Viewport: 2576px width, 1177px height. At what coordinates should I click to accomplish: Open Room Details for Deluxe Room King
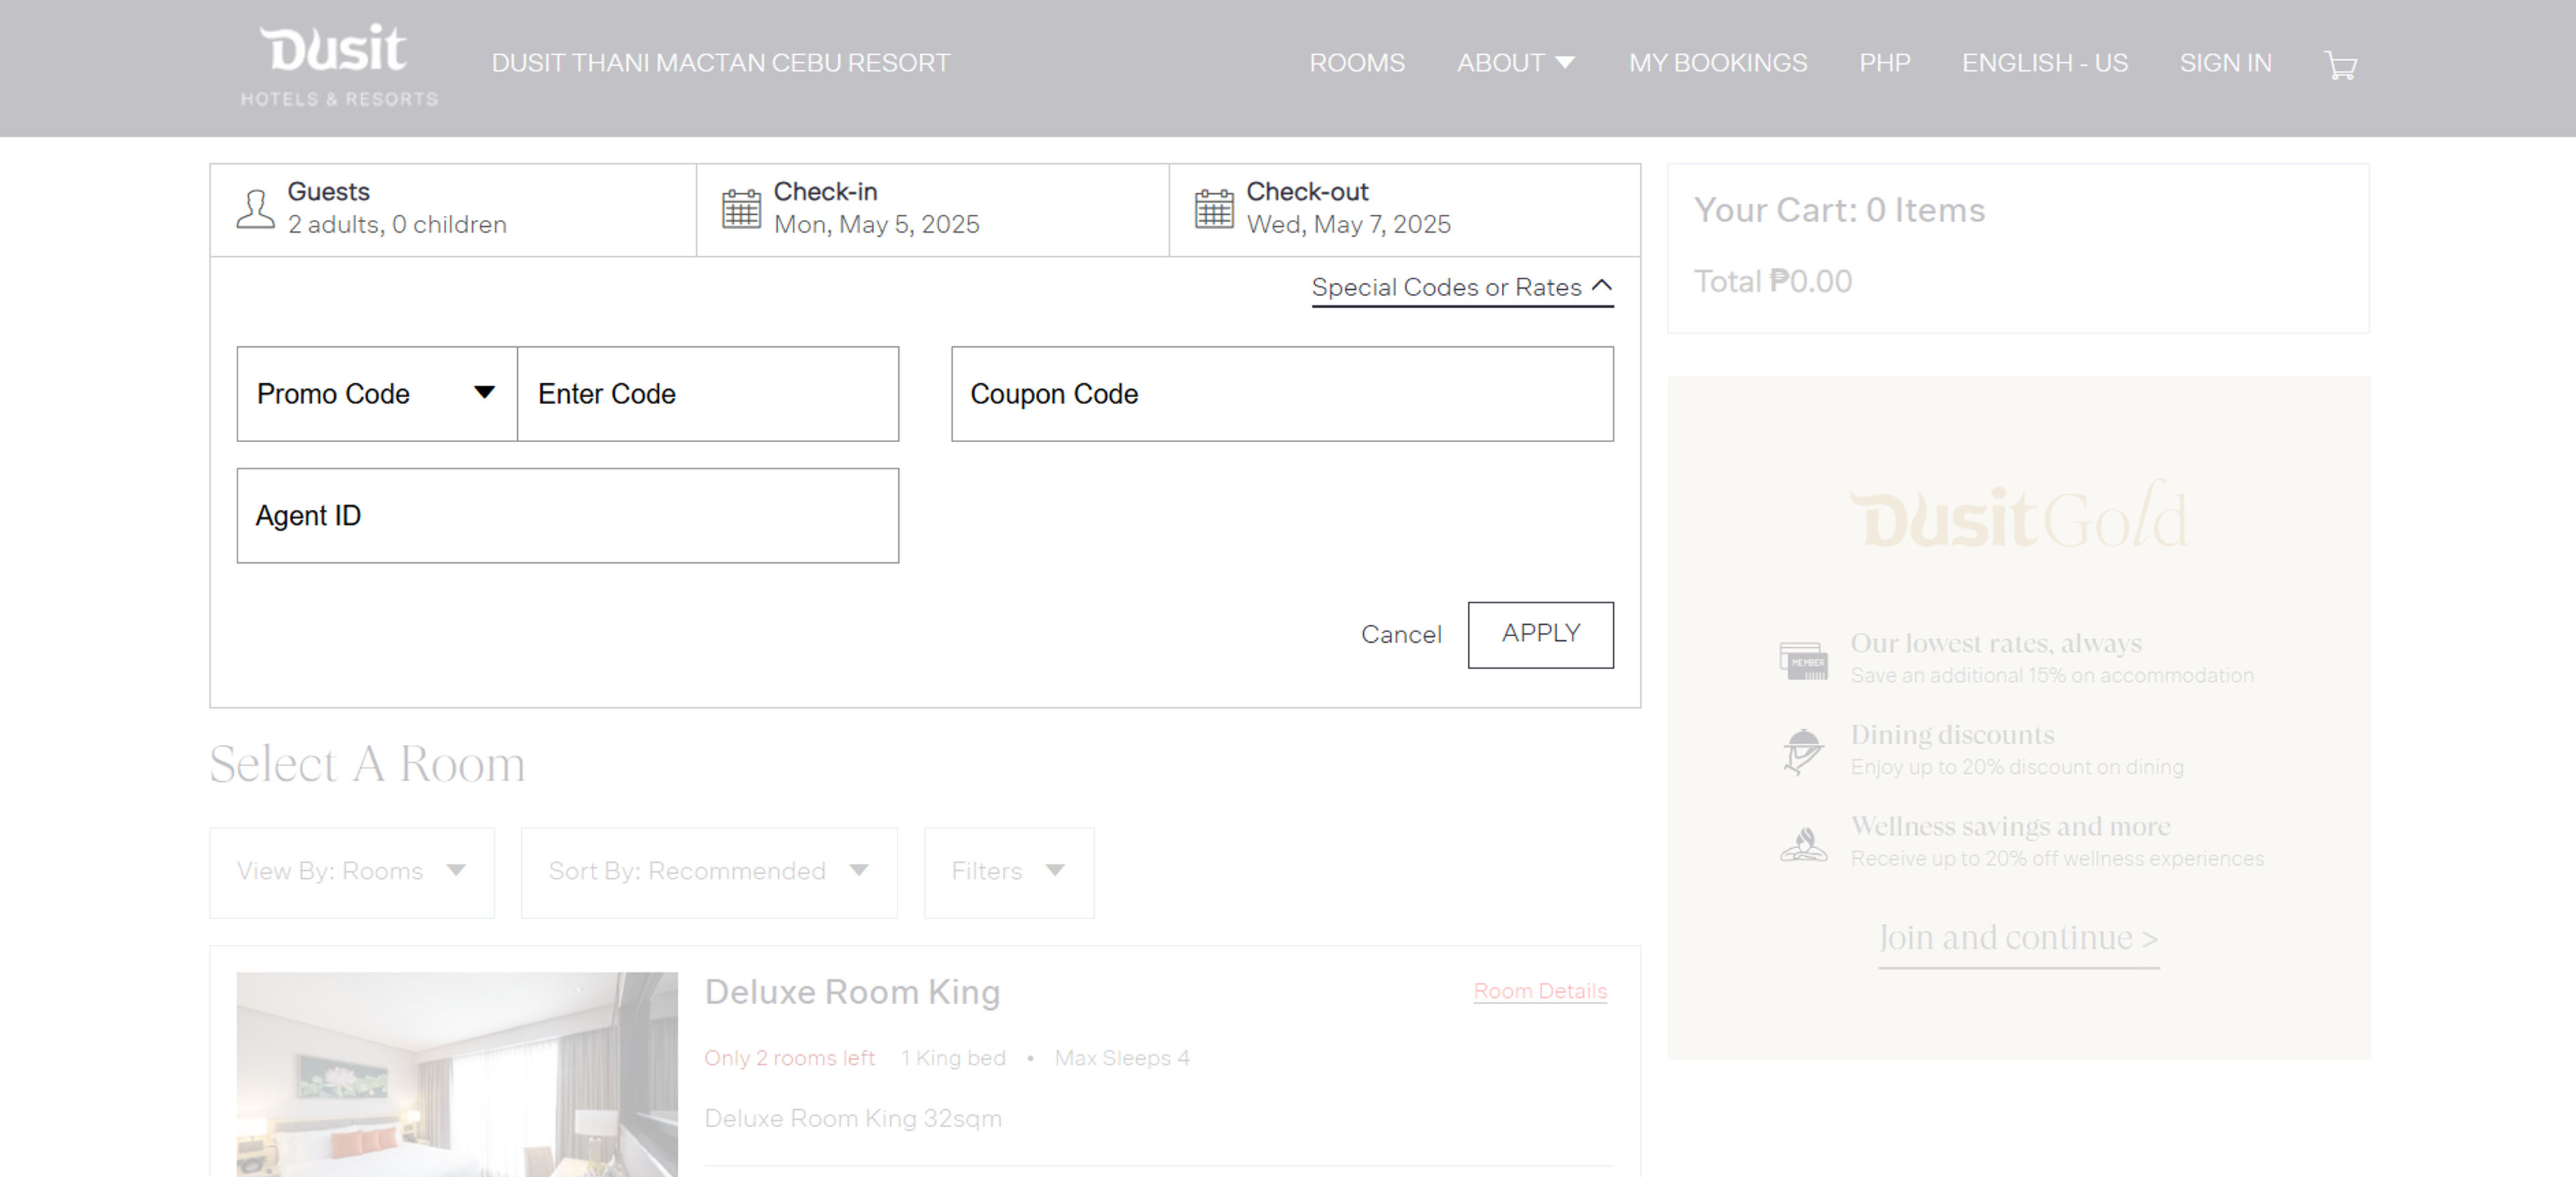[1539, 991]
